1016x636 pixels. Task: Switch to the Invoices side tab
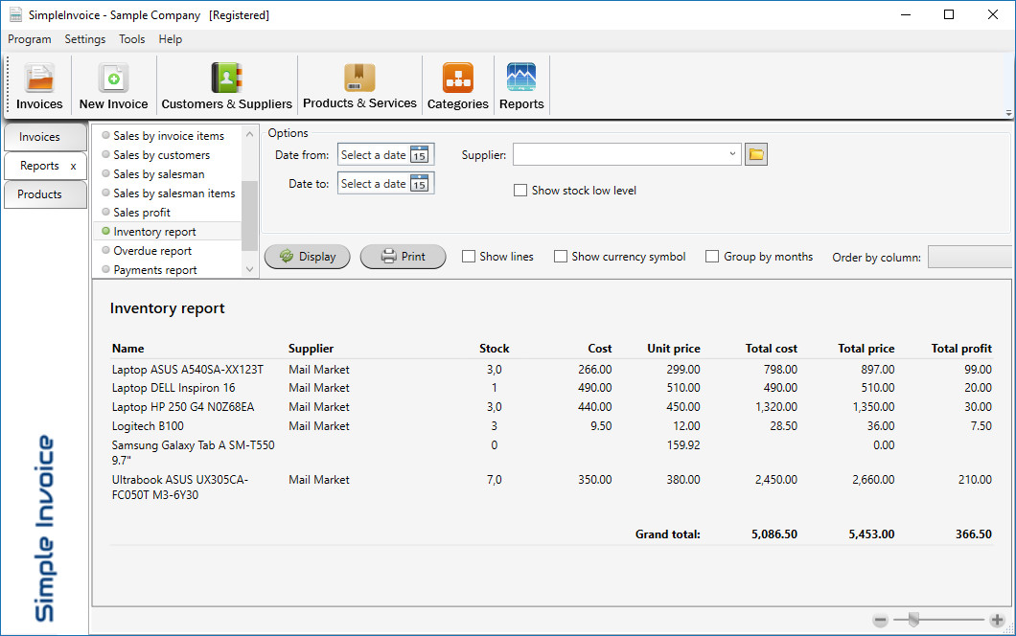(45, 137)
